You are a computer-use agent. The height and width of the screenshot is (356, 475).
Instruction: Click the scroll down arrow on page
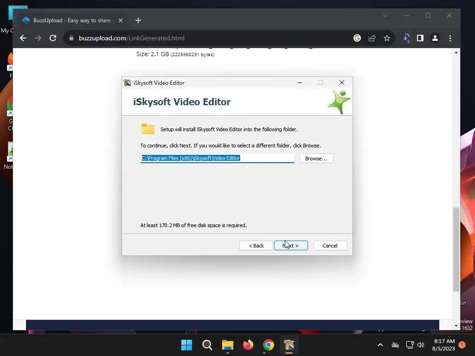pos(456,326)
